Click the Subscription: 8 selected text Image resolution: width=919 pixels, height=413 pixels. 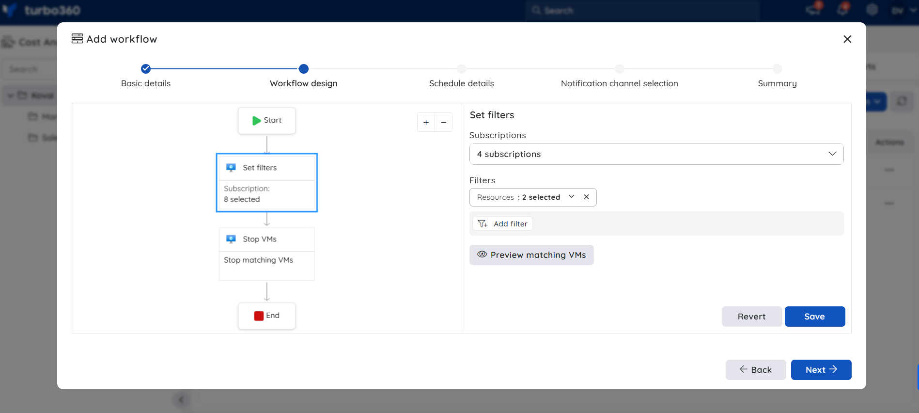(x=247, y=194)
